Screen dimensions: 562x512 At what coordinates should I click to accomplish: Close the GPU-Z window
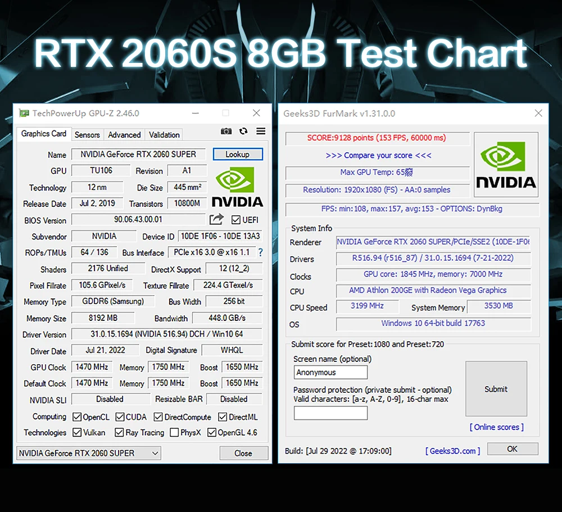point(256,114)
